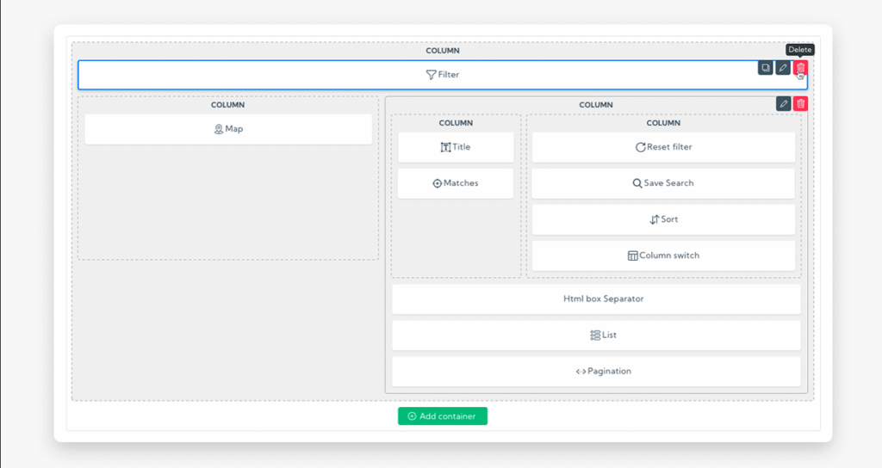Click the Filter widget's pencil edit icon
The width and height of the screenshot is (882, 468).
(783, 68)
